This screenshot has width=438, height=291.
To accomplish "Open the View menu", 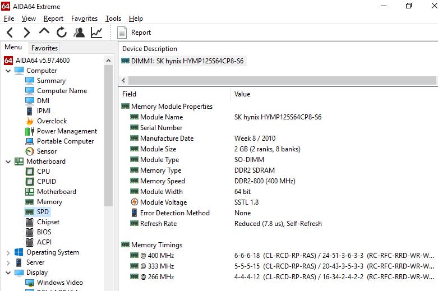I will click(x=29, y=19).
